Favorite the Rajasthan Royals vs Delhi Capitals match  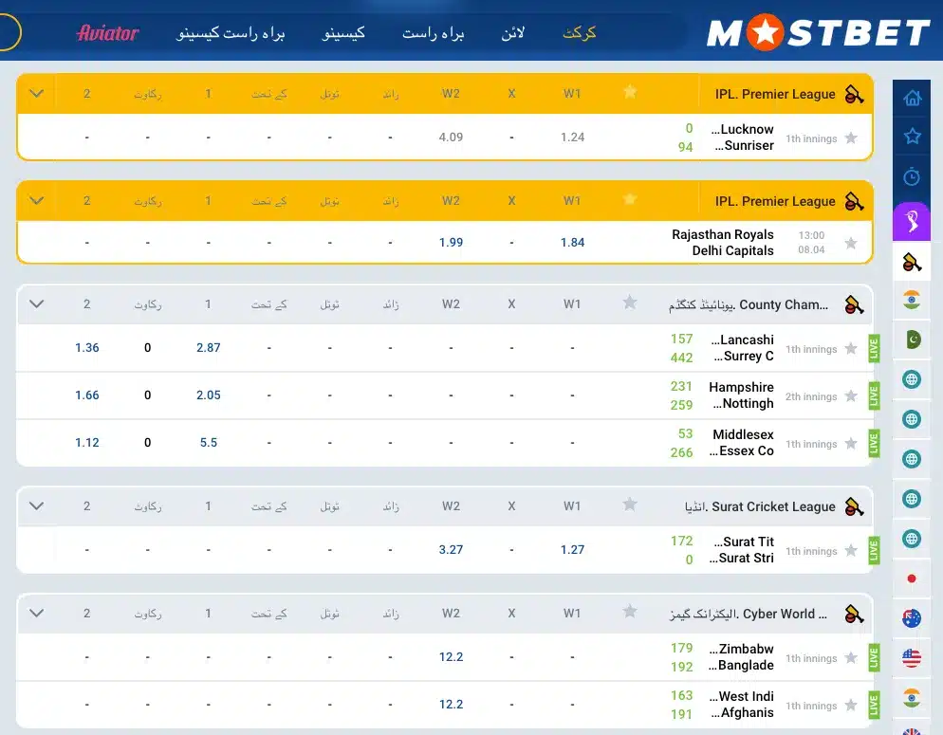click(850, 243)
